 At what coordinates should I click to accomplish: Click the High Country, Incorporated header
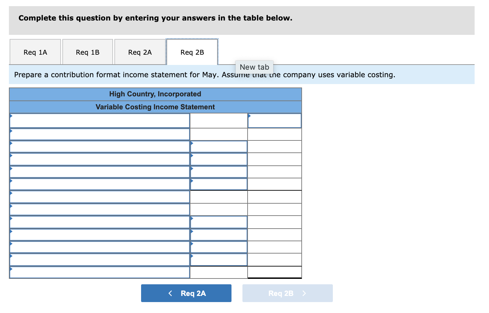click(x=155, y=94)
